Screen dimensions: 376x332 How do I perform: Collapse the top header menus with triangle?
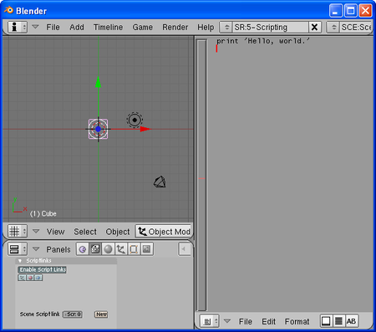coord(35,27)
